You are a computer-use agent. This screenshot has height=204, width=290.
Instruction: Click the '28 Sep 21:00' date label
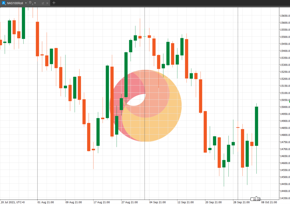pyautogui.click(x=241, y=202)
